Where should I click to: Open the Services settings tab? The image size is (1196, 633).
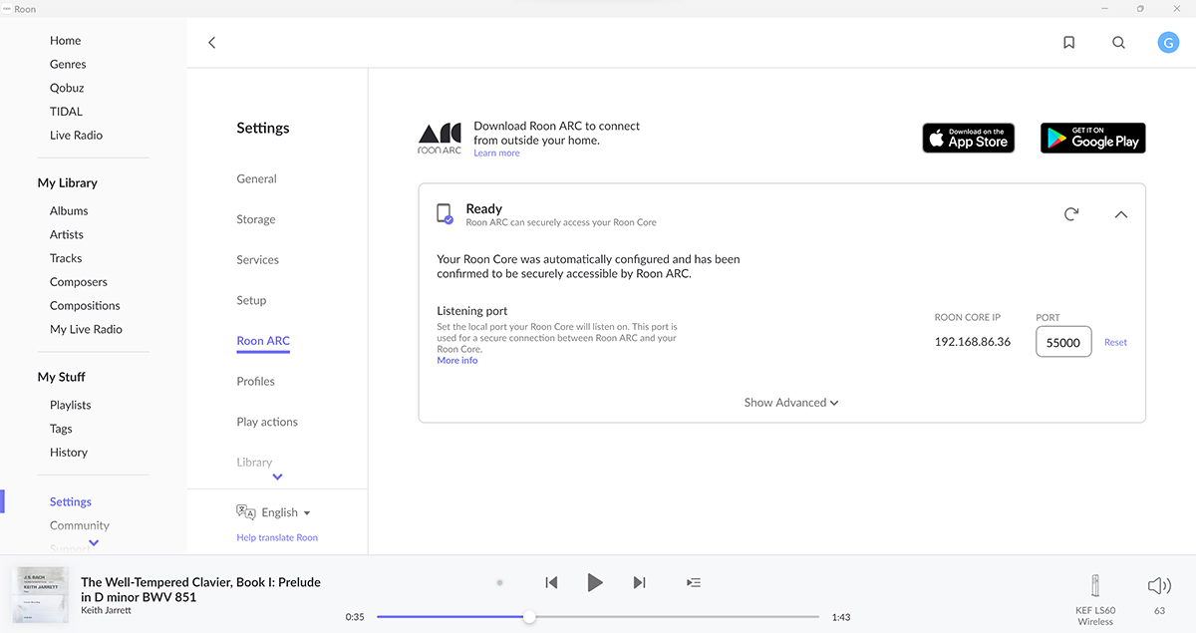tap(257, 260)
